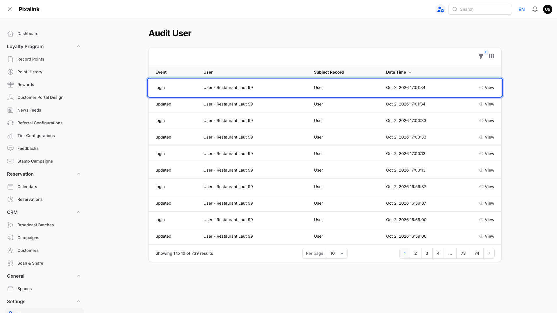The height and width of the screenshot is (313, 557).
Task: Click the Calendars calendar icon
Action: click(10, 187)
